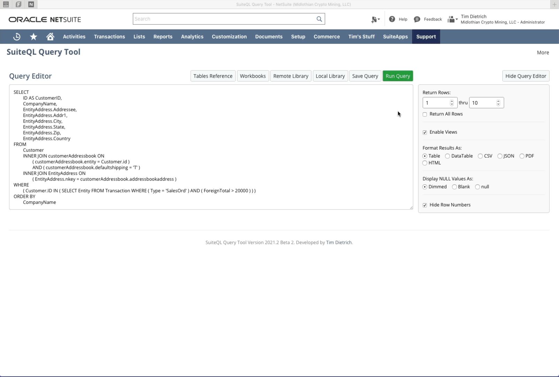Image resolution: width=559 pixels, height=377 pixels.
Task: Open the Local Library
Action: tap(330, 76)
